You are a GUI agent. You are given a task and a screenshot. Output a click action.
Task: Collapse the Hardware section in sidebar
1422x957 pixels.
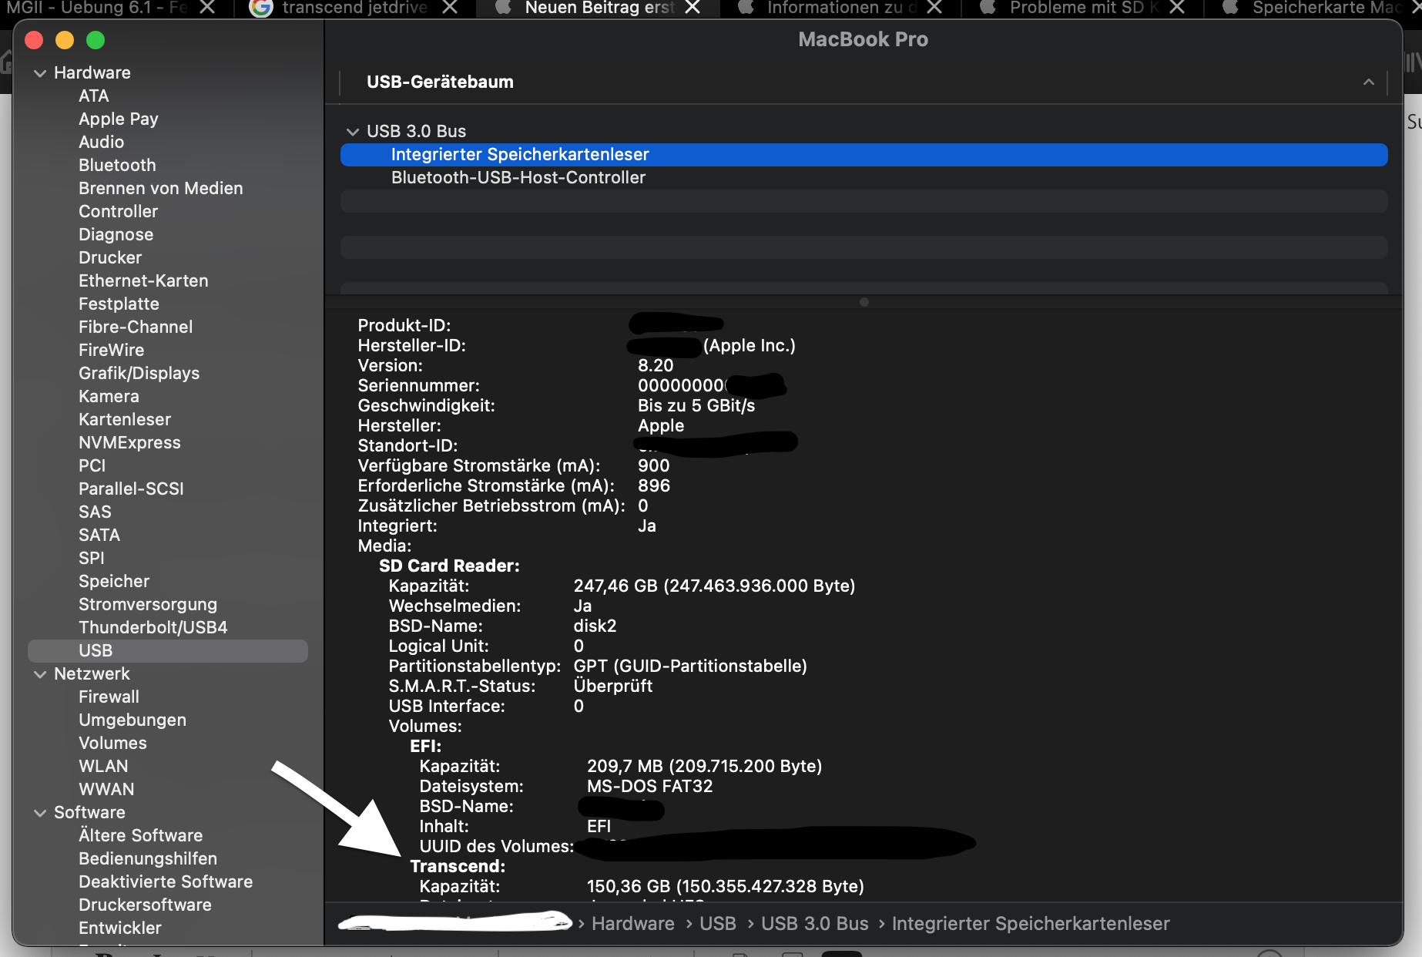40,73
